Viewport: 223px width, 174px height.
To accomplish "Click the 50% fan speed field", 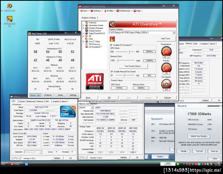I will (149, 75).
